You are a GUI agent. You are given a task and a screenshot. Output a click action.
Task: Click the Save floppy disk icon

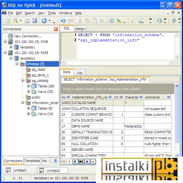[x=35, y=21]
